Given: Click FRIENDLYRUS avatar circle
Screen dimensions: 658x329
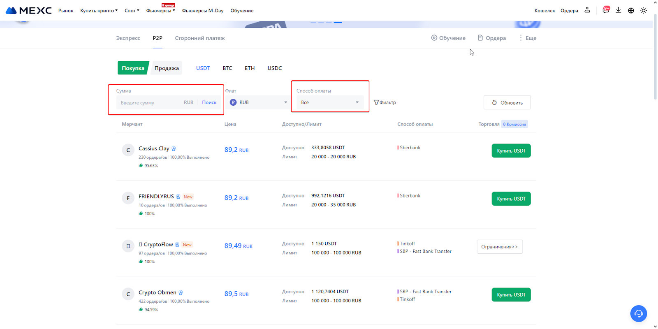Looking at the screenshot, I should [x=128, y=198].
